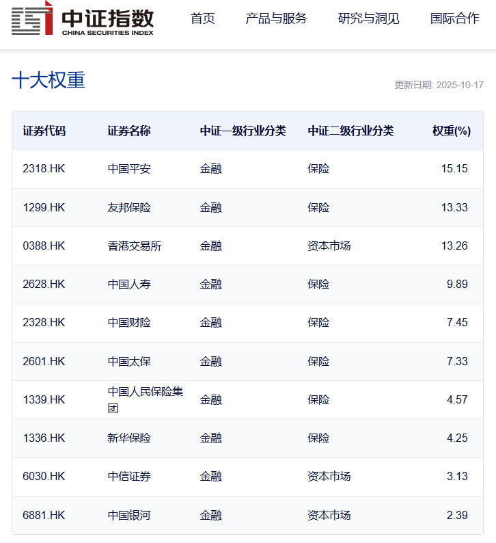Select code 1299.HK
496x543 pixels.
pyautogui.click(x=44, y=207)
